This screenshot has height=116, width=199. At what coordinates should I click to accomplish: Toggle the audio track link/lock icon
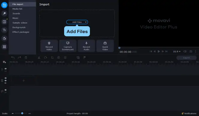[x=6, y=93]
